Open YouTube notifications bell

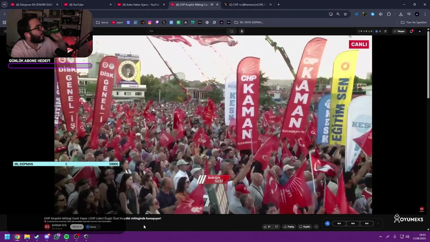point(412,31)
